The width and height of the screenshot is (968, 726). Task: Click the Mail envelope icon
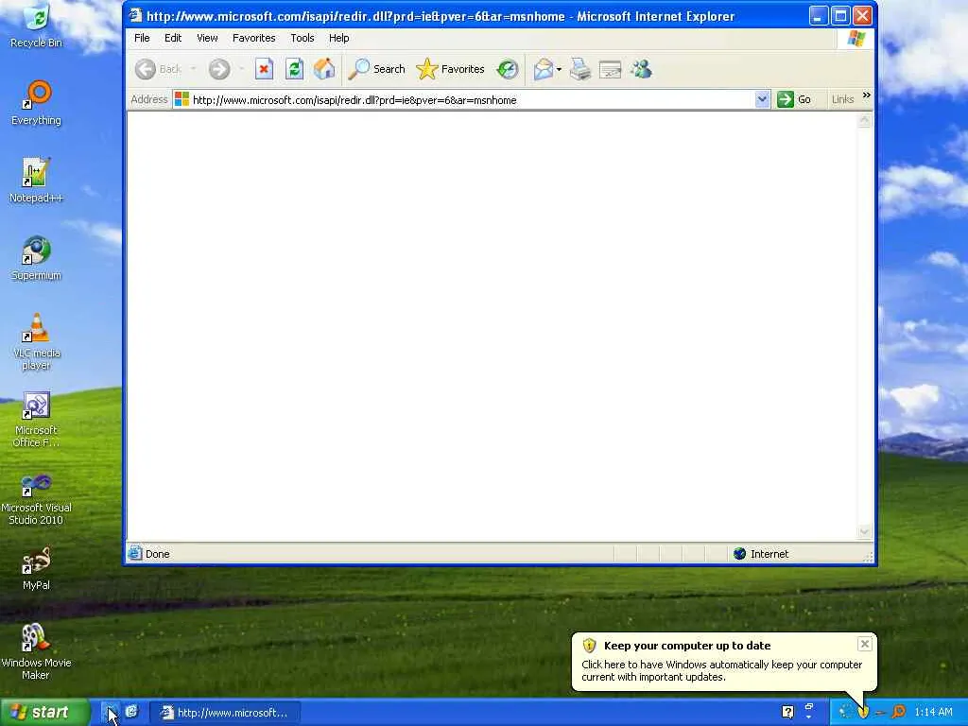(544, 69)
